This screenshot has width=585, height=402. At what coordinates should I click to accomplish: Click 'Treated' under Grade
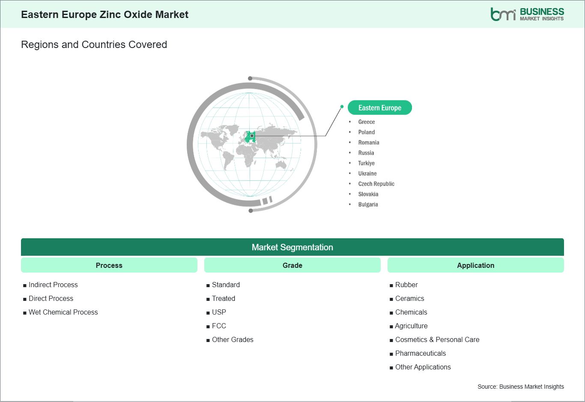click(224, 298)
